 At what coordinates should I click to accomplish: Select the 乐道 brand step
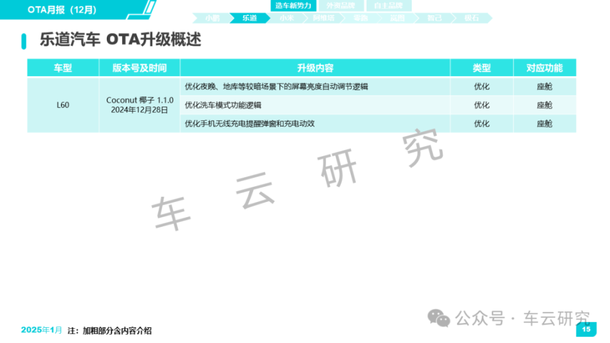(249, 18)
